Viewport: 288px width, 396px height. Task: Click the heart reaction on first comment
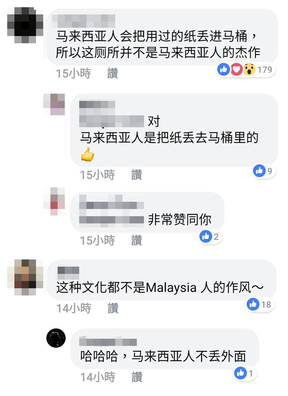pos(237,70)
